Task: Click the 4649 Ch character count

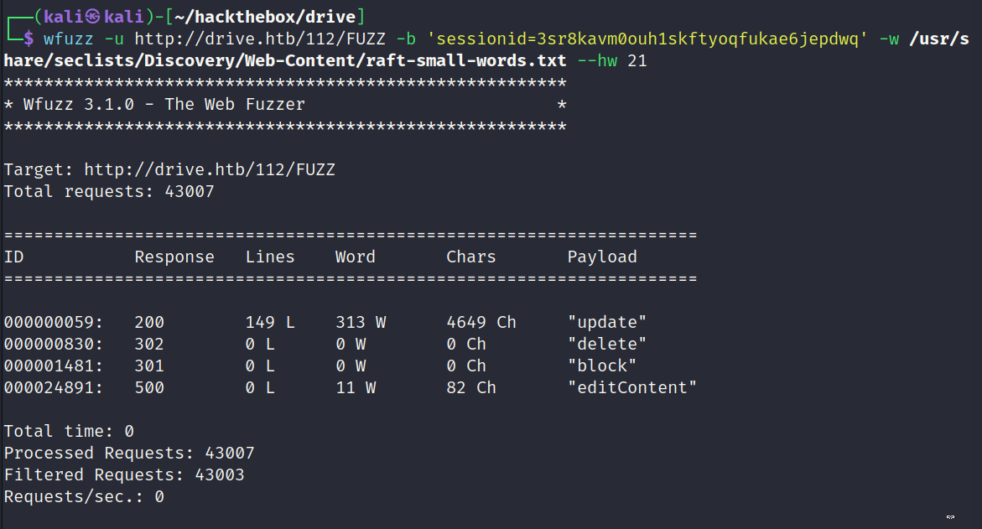Action: (481, 323)
